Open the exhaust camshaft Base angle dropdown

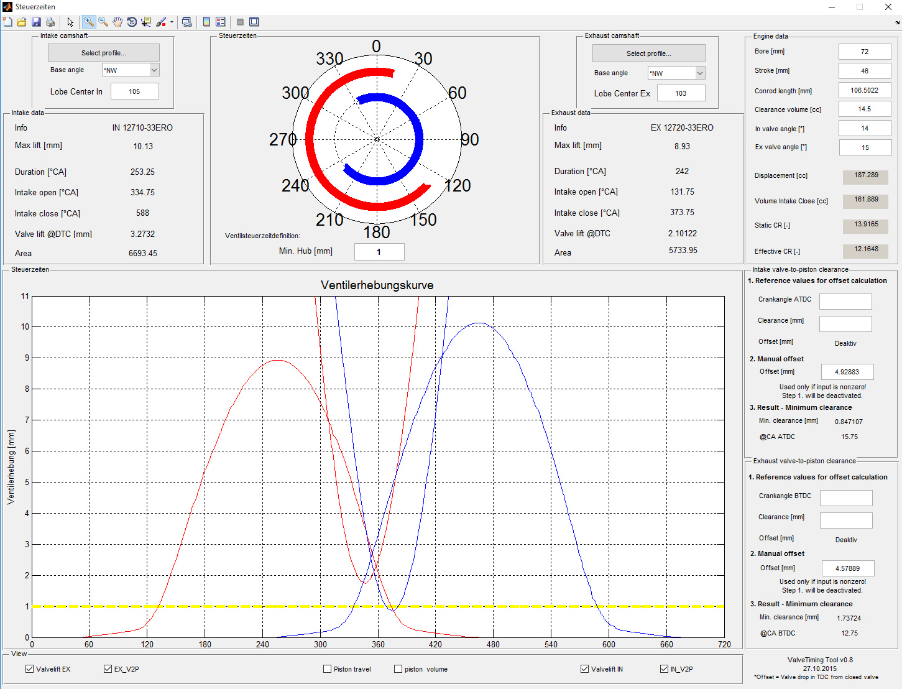(699, 73)
